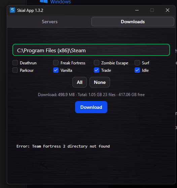Click the Windows link behind the app
177x188 pixels.
(x=61, y=2)
